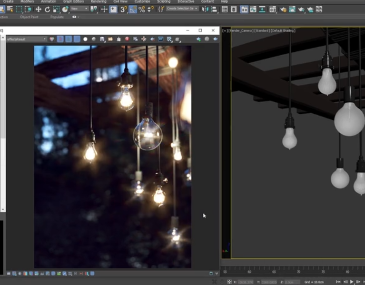Open the effectsResult channel dropdown
This screenshot has width=365, height=285.
tap(26, 39)
